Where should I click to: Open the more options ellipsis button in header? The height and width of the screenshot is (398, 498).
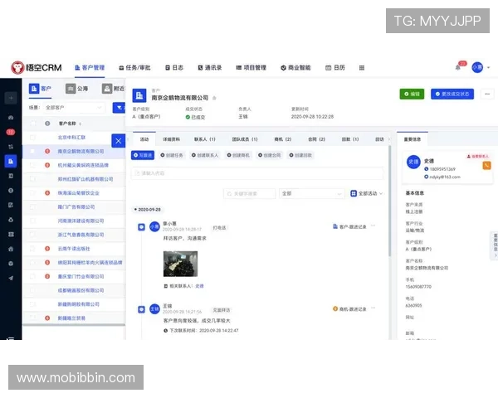487,94
